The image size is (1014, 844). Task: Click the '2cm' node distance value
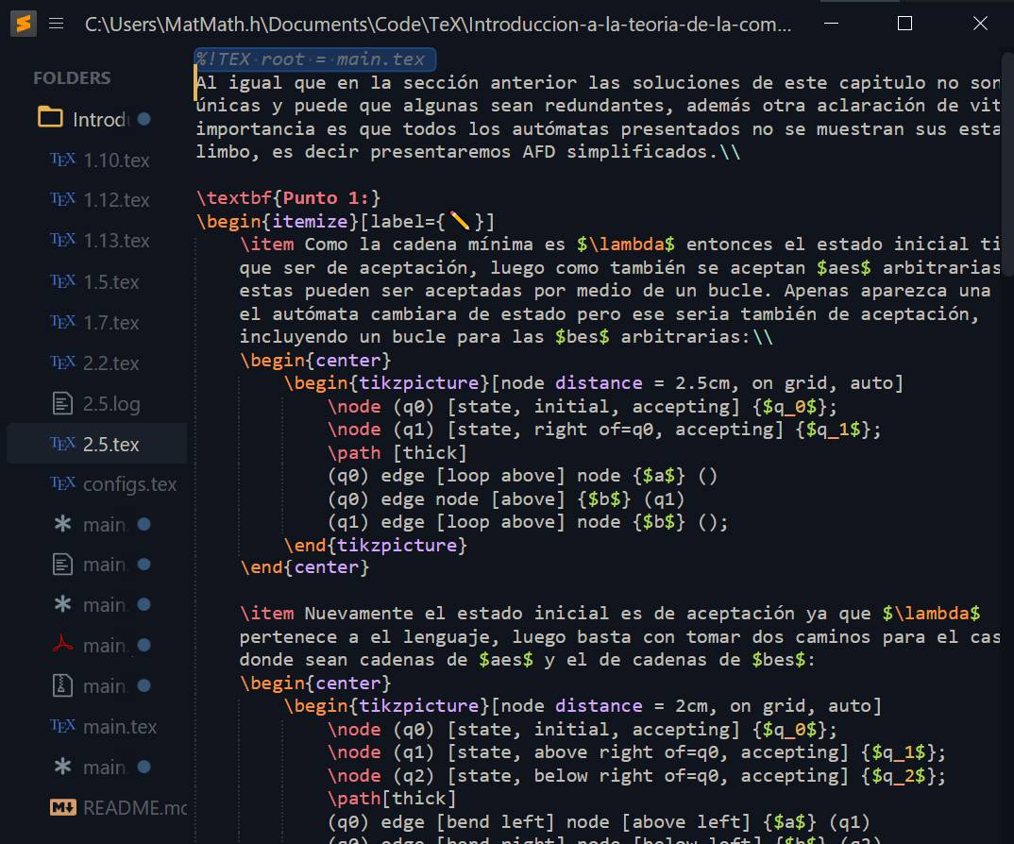pos(691,705)
